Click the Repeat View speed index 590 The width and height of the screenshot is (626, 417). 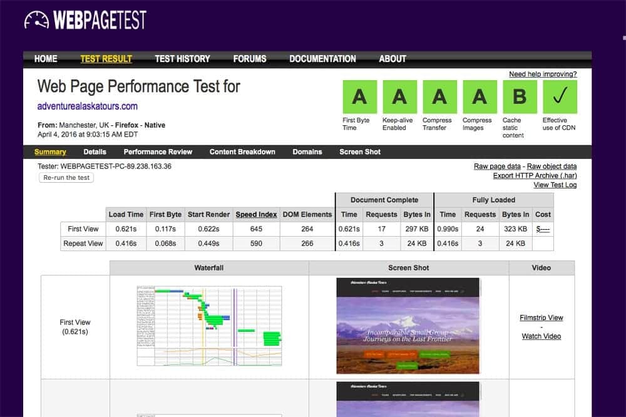(256, 244)
